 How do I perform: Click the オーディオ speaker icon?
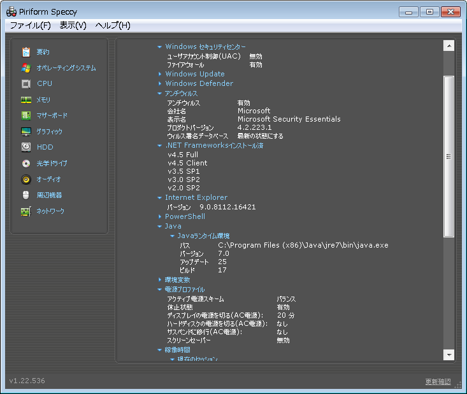pyautogui.click(x=26, y=179)
